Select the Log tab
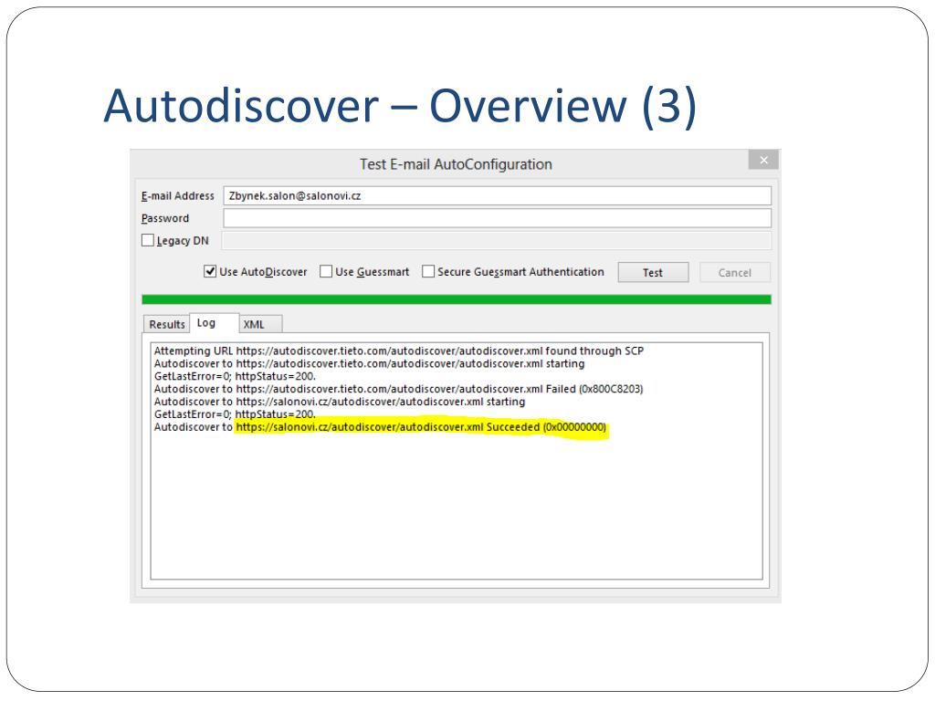Image resolution: width=935 pixels, height=701 pixels. [214, 322]
